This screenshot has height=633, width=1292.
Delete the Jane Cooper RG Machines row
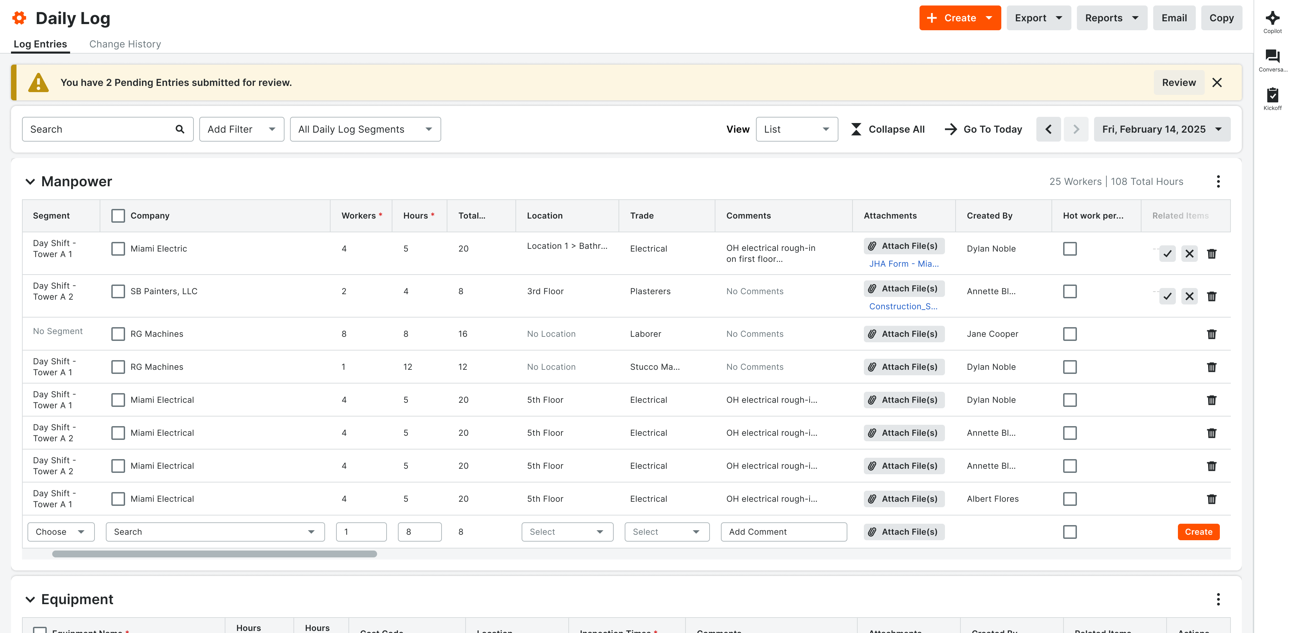coord(1211,334)
